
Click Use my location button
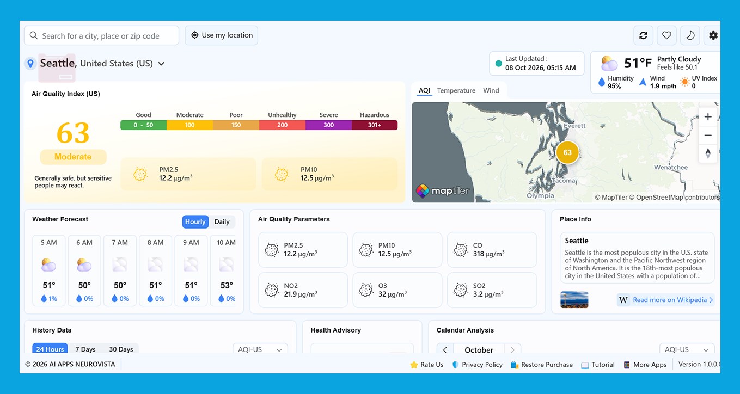pyautogui.click(x=222, y=35)
